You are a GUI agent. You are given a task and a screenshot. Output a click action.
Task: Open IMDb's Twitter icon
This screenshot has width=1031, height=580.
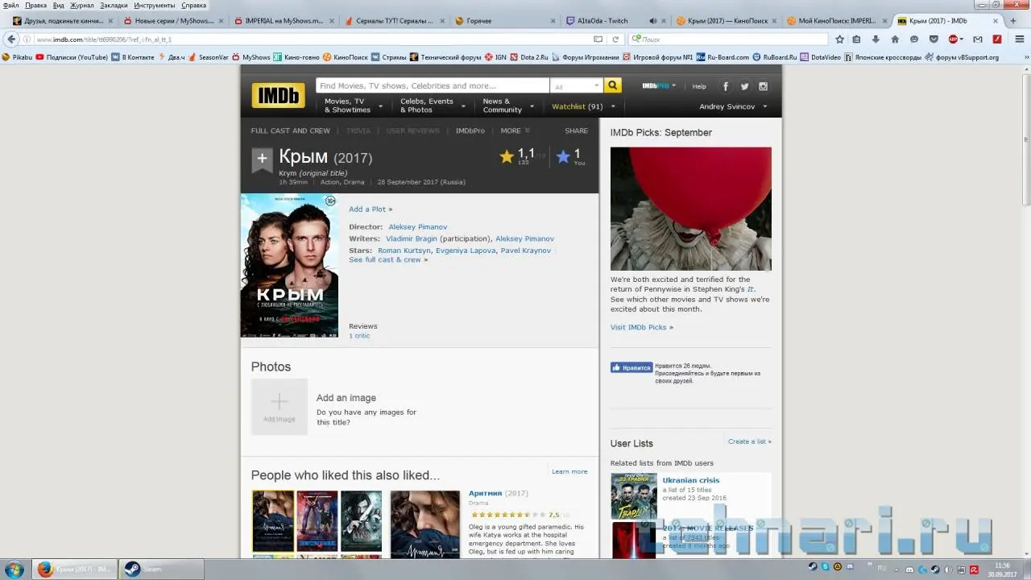tap(744, 86)
